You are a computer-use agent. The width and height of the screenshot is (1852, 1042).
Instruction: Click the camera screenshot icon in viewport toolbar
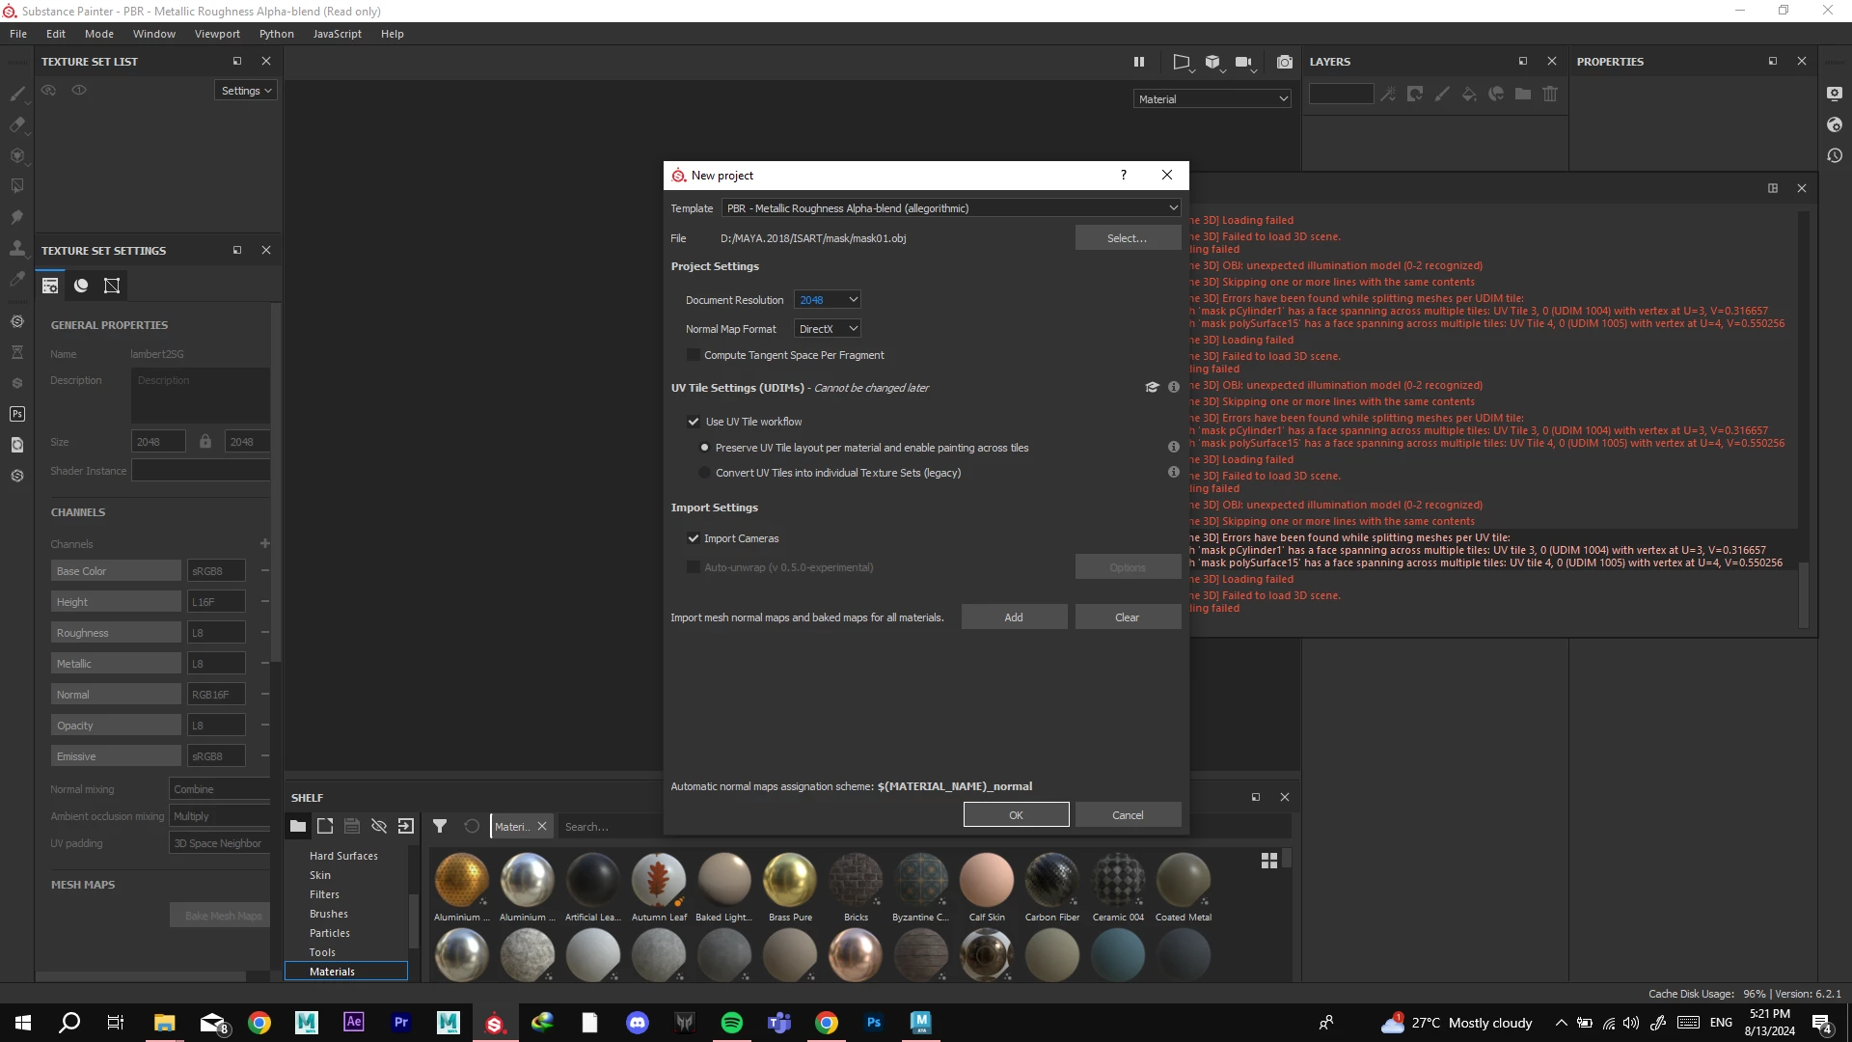tap(1284, 62)
